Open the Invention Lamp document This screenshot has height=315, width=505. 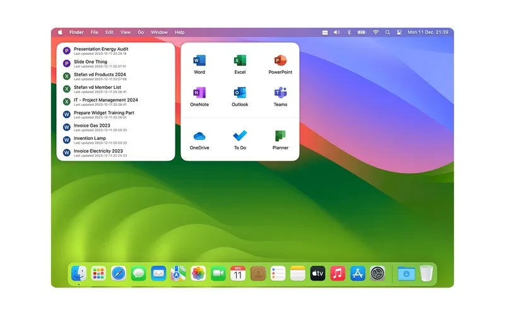pos(116,140)
